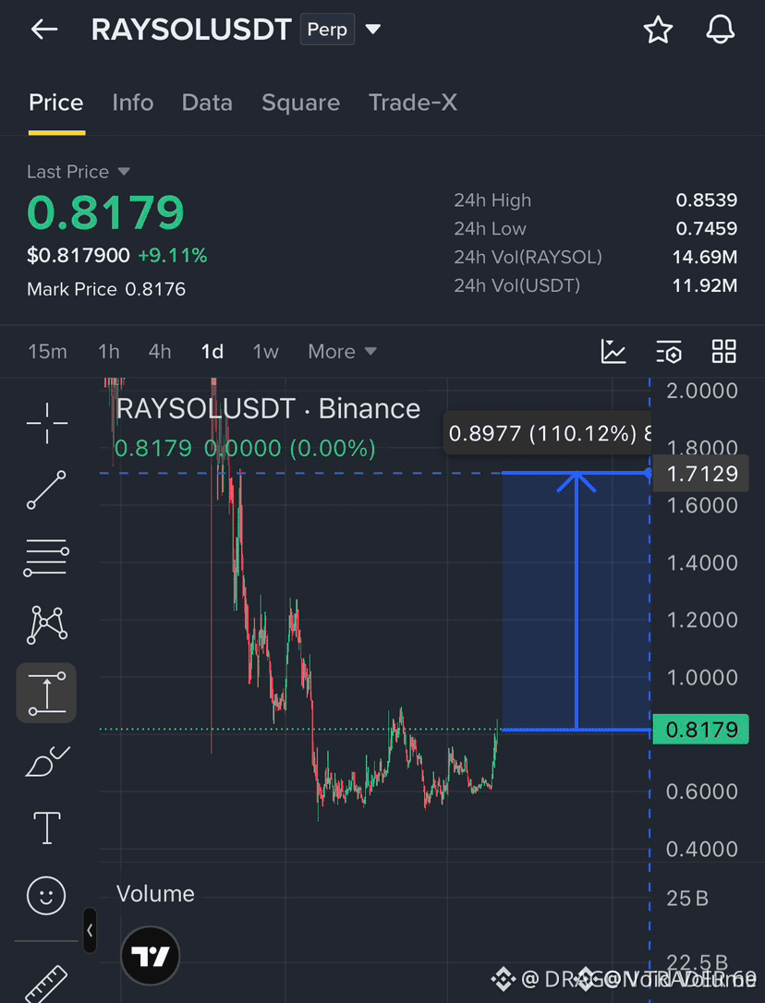Viewport: 765px width, 1003px height.
Task: Click the 24h Low value 0.7459
Action: pos(706,228)
